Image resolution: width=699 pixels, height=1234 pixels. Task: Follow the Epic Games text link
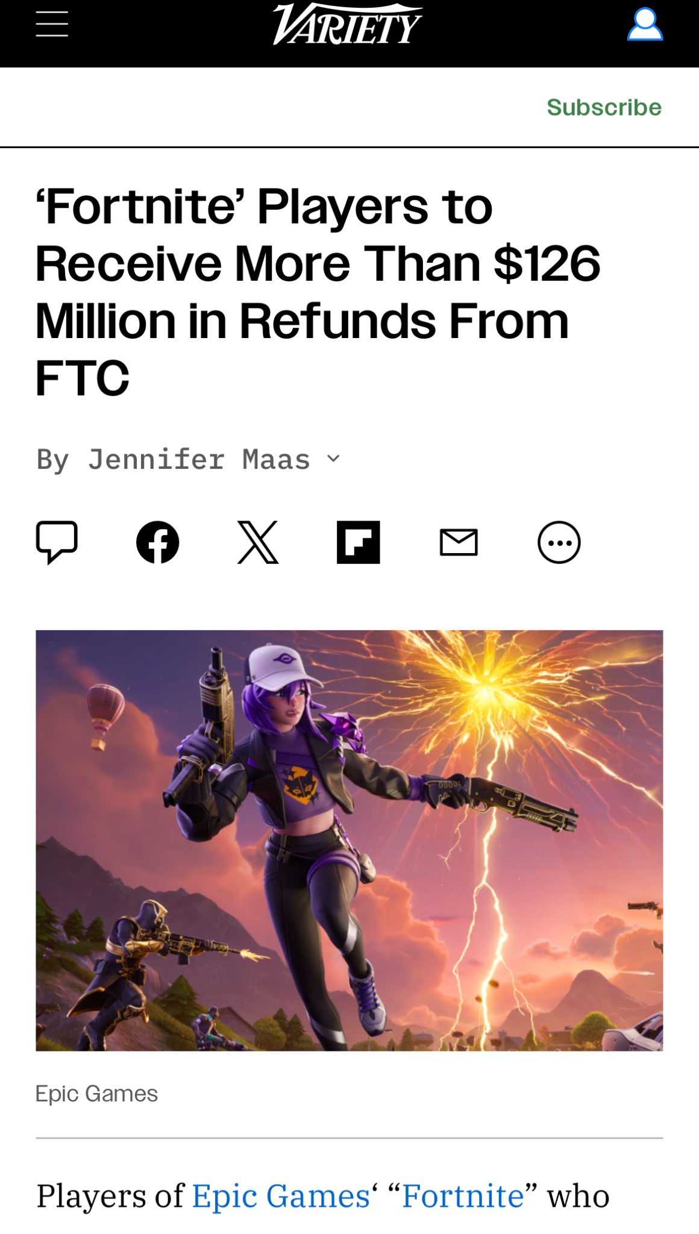click(281, 1196)
